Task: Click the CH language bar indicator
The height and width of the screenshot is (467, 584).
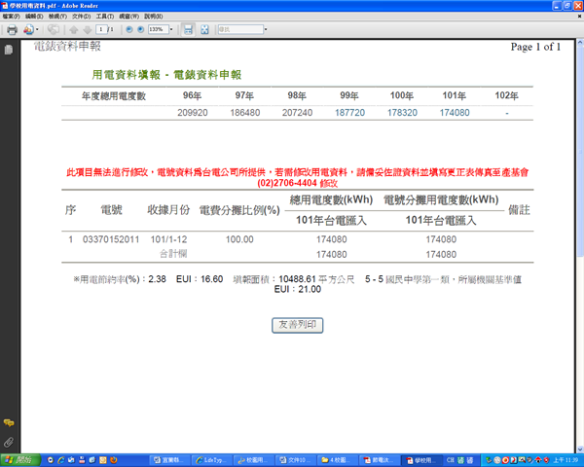Action: pyautogui.click(x=451, y=460)
